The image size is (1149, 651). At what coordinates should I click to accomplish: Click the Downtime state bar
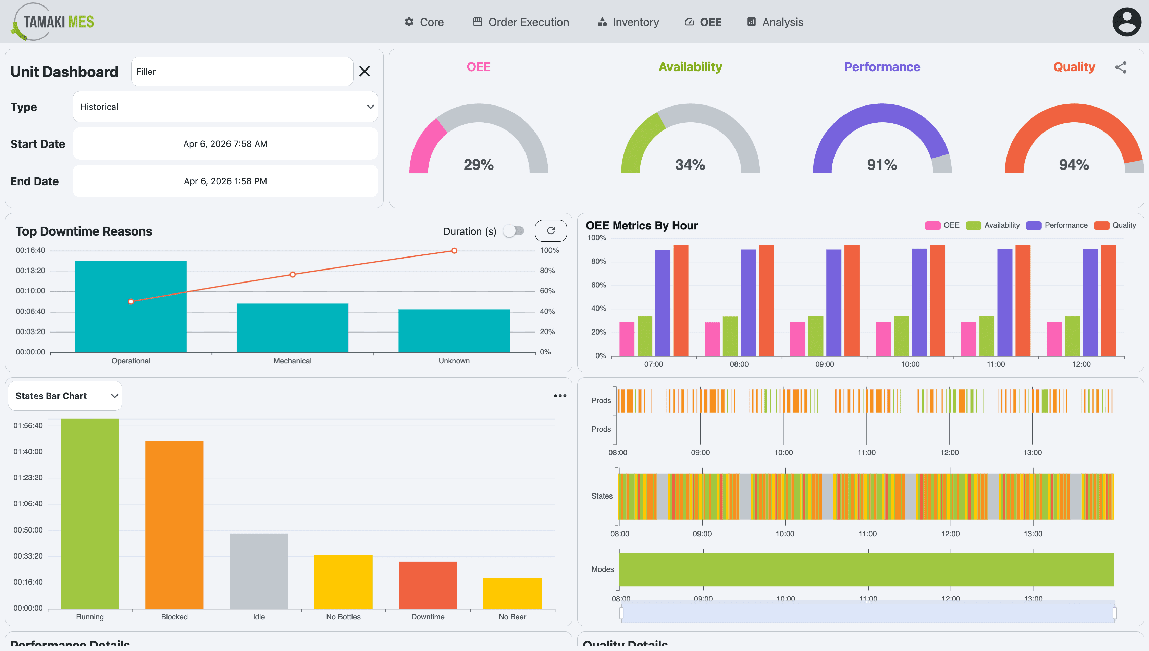(428, 585)
